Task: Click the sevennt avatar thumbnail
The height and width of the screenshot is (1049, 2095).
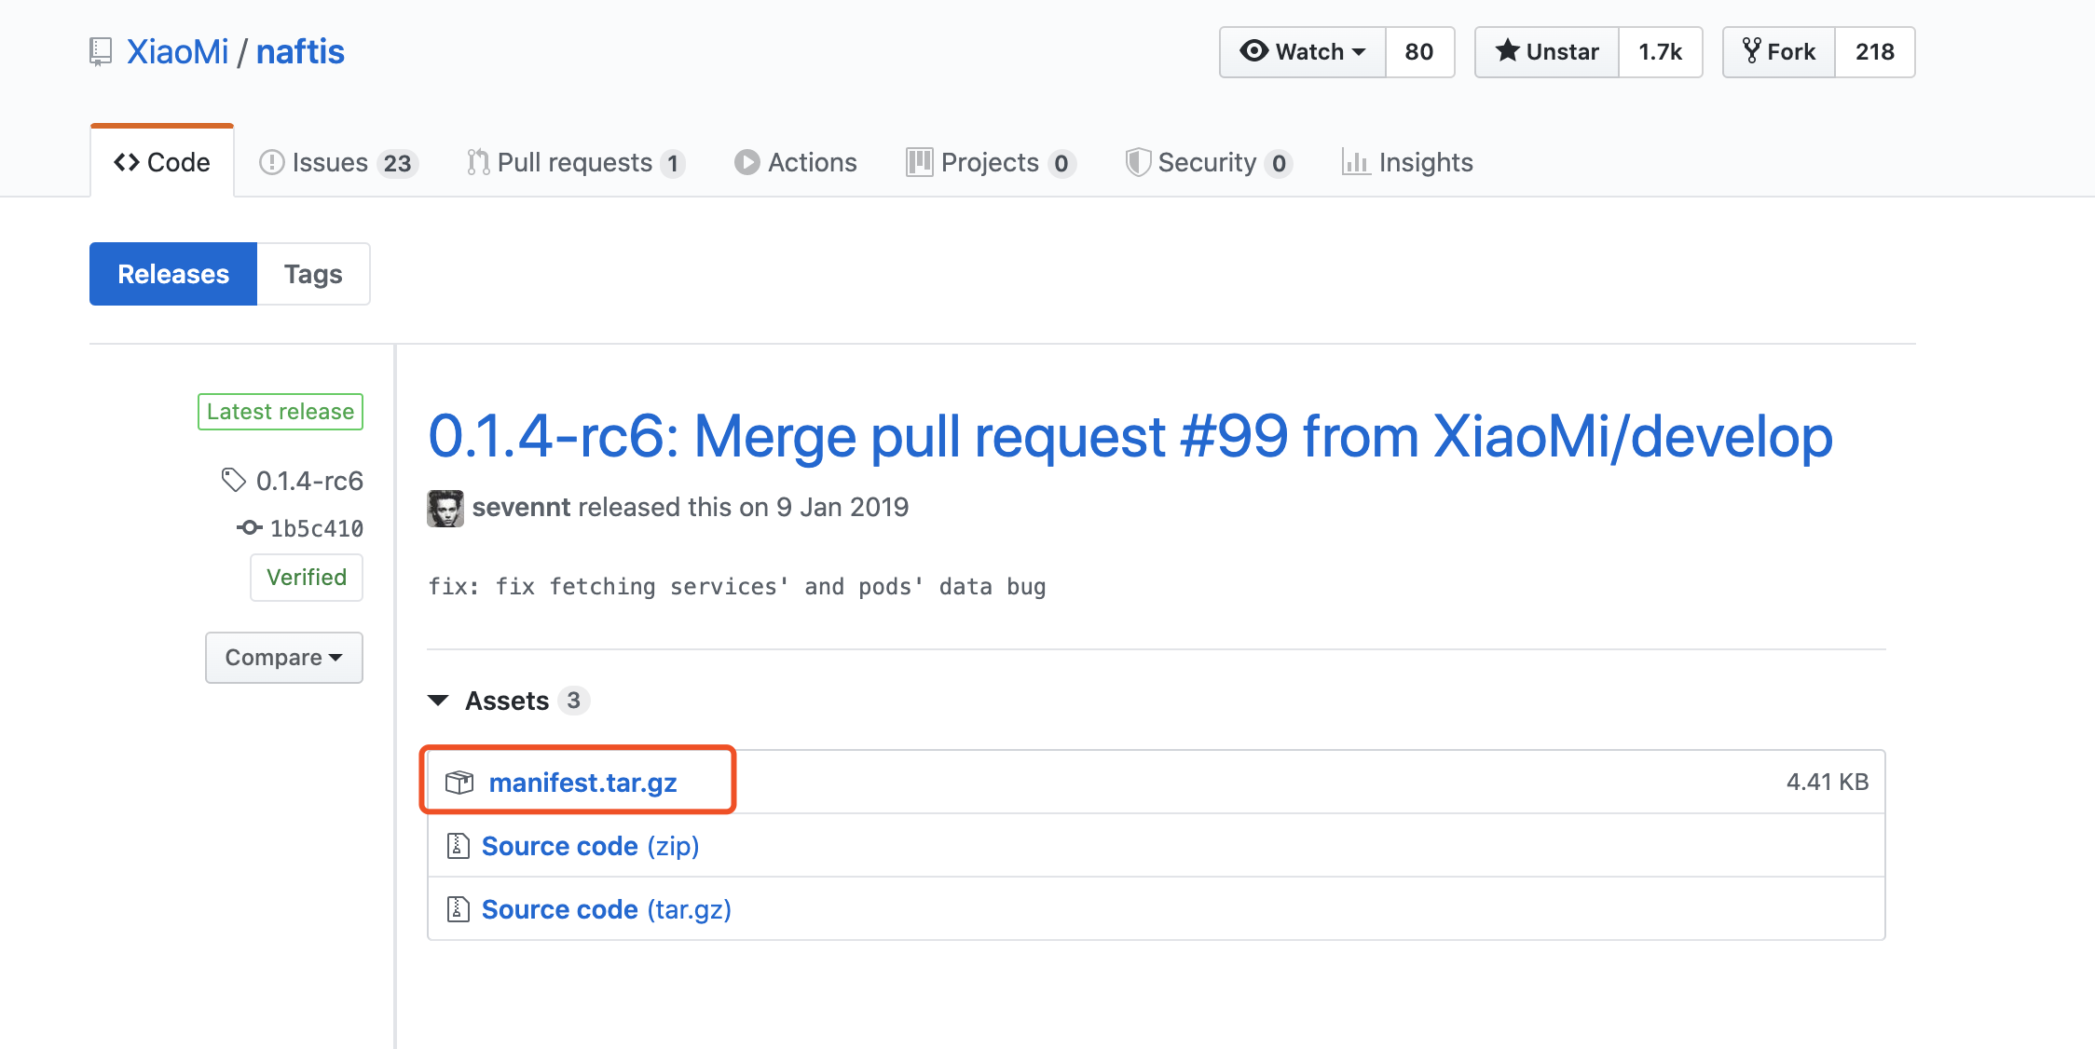Action: (445, 509)
